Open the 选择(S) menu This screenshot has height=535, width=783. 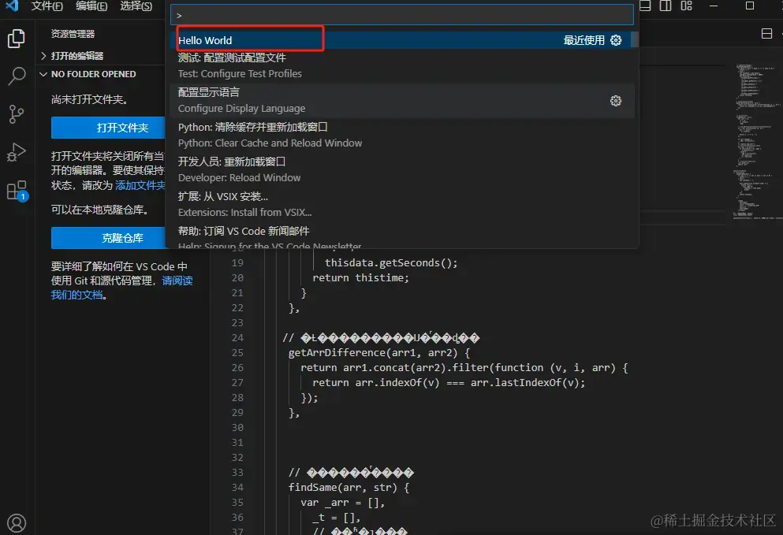tap(136, 6)
